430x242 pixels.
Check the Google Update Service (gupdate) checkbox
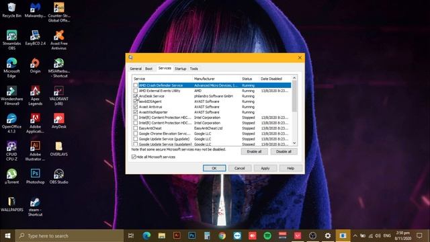tap(136, 139)
